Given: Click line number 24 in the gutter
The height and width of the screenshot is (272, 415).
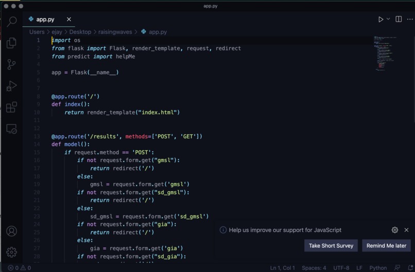Looking at the screenshot, I should [x=37, y=224].
